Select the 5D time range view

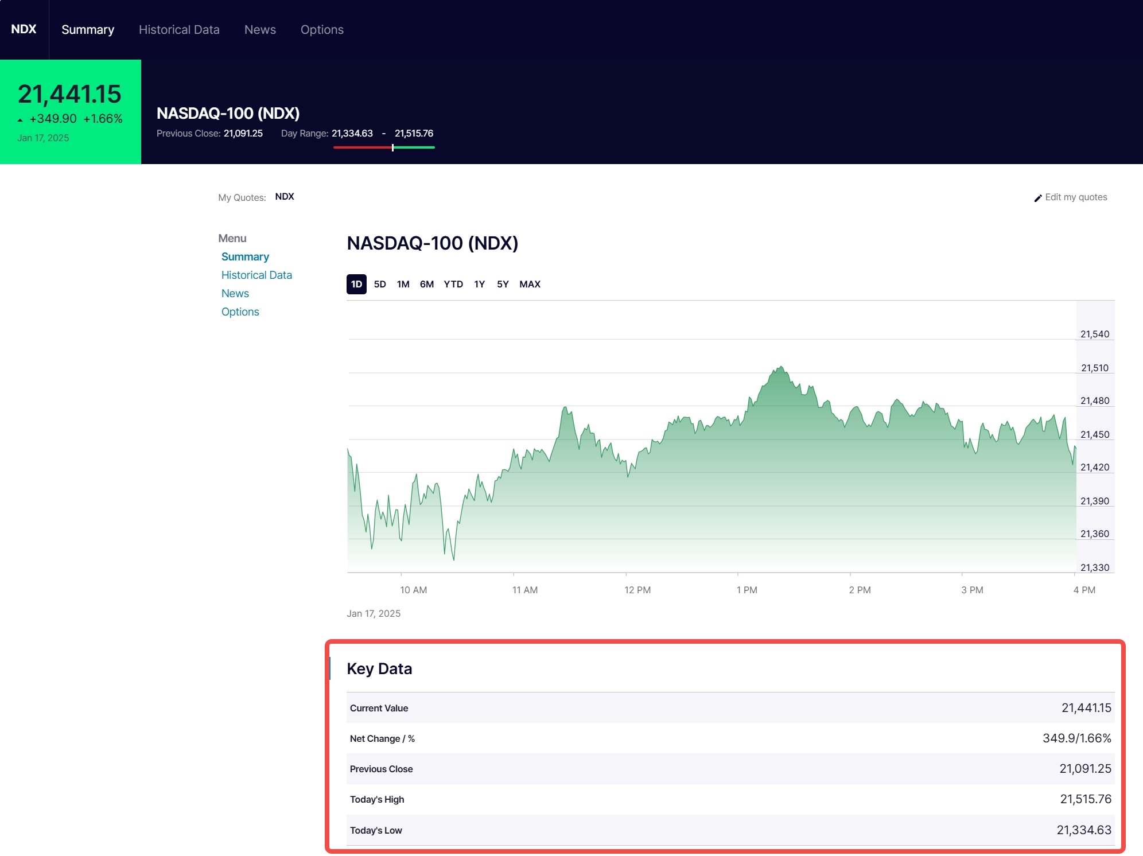click(x=379, y=284)
